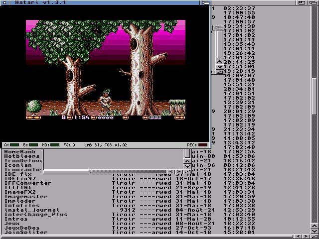Select the Jeux entry
The width and height of the screenshot is (319, 239).
(x=12, y=224)
